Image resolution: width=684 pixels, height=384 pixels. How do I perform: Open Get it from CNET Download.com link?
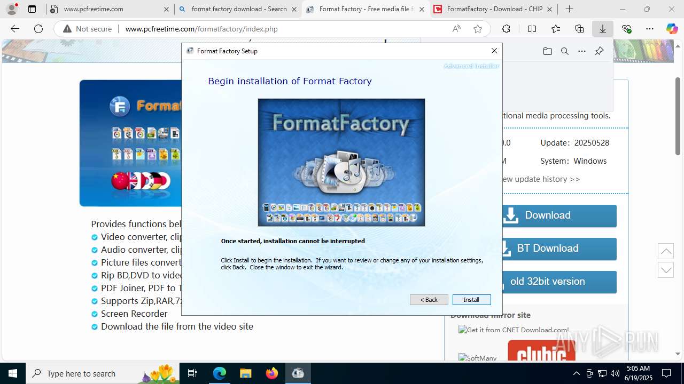[x=514, y=330]
